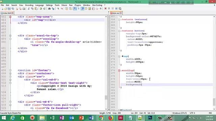Open the Language menu
Screen dimensions: 216x121
pyautogui.click(x=39, y=5)
